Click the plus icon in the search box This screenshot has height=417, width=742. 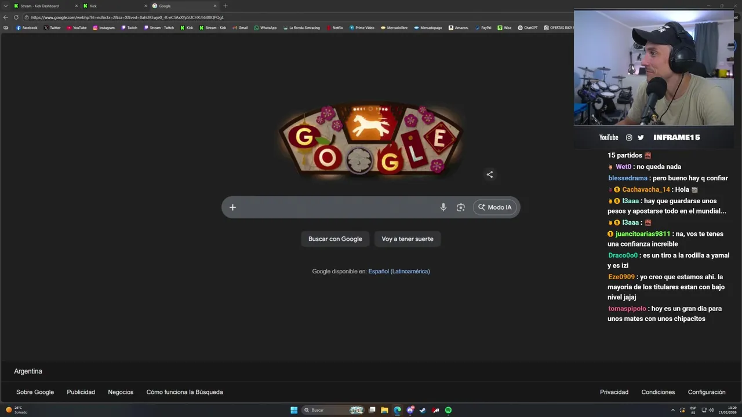(x=232, y=207)
